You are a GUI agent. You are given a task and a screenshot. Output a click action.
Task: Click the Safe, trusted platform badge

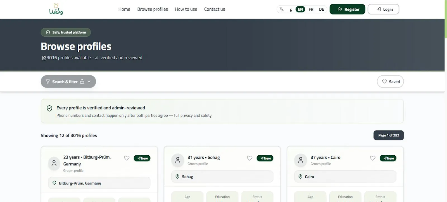coord(66,32)
